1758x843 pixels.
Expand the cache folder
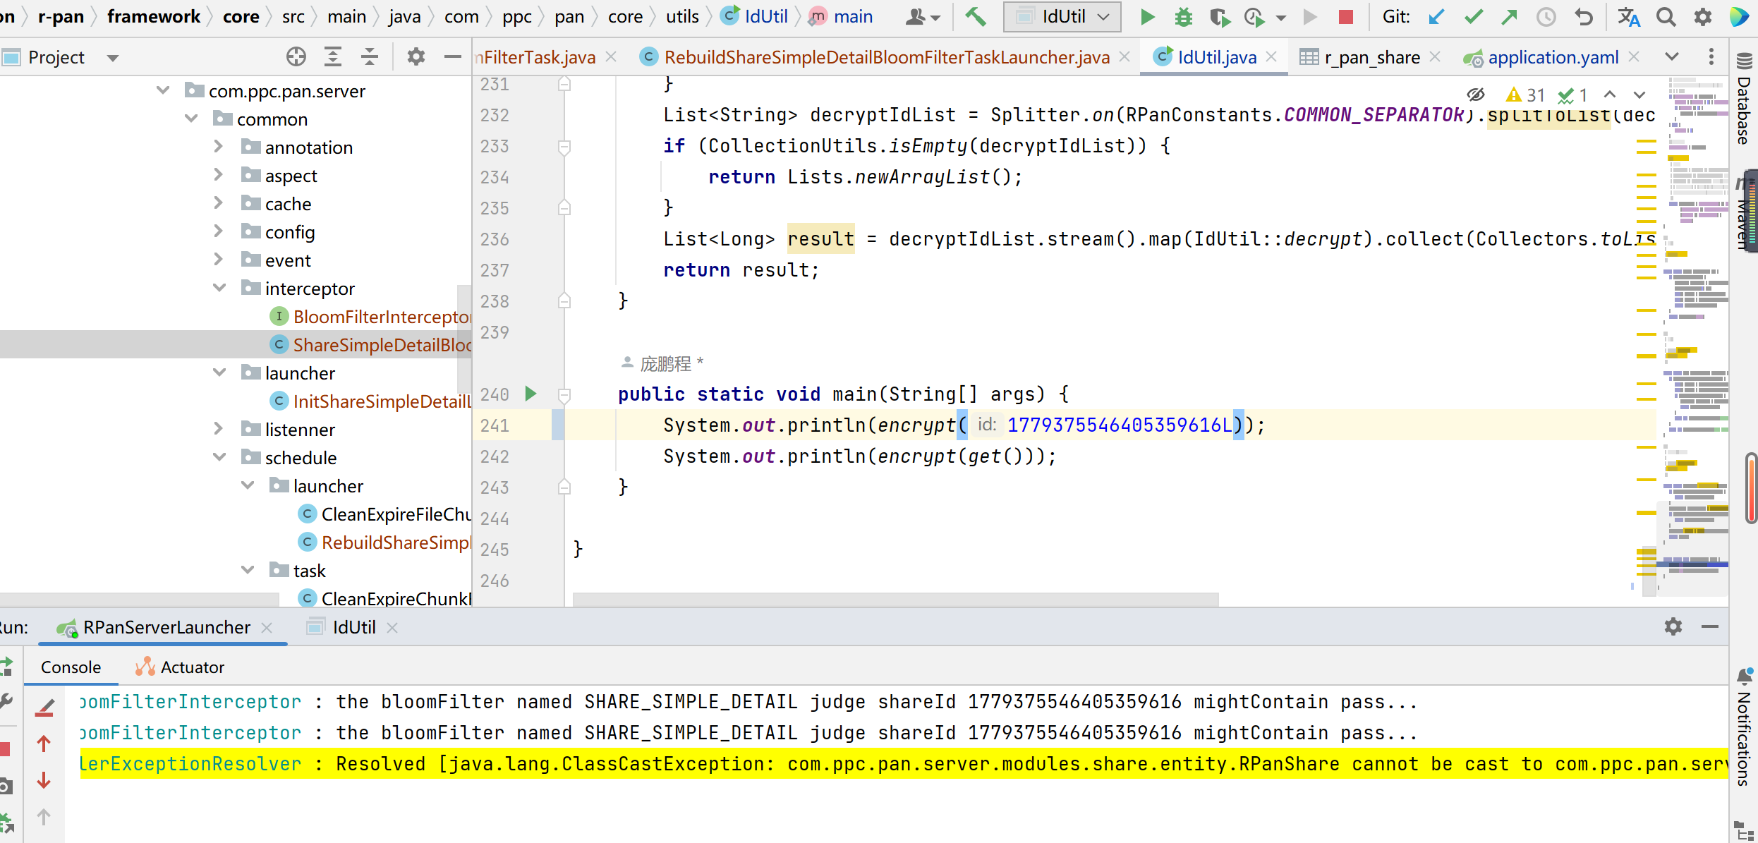[219, 203]
